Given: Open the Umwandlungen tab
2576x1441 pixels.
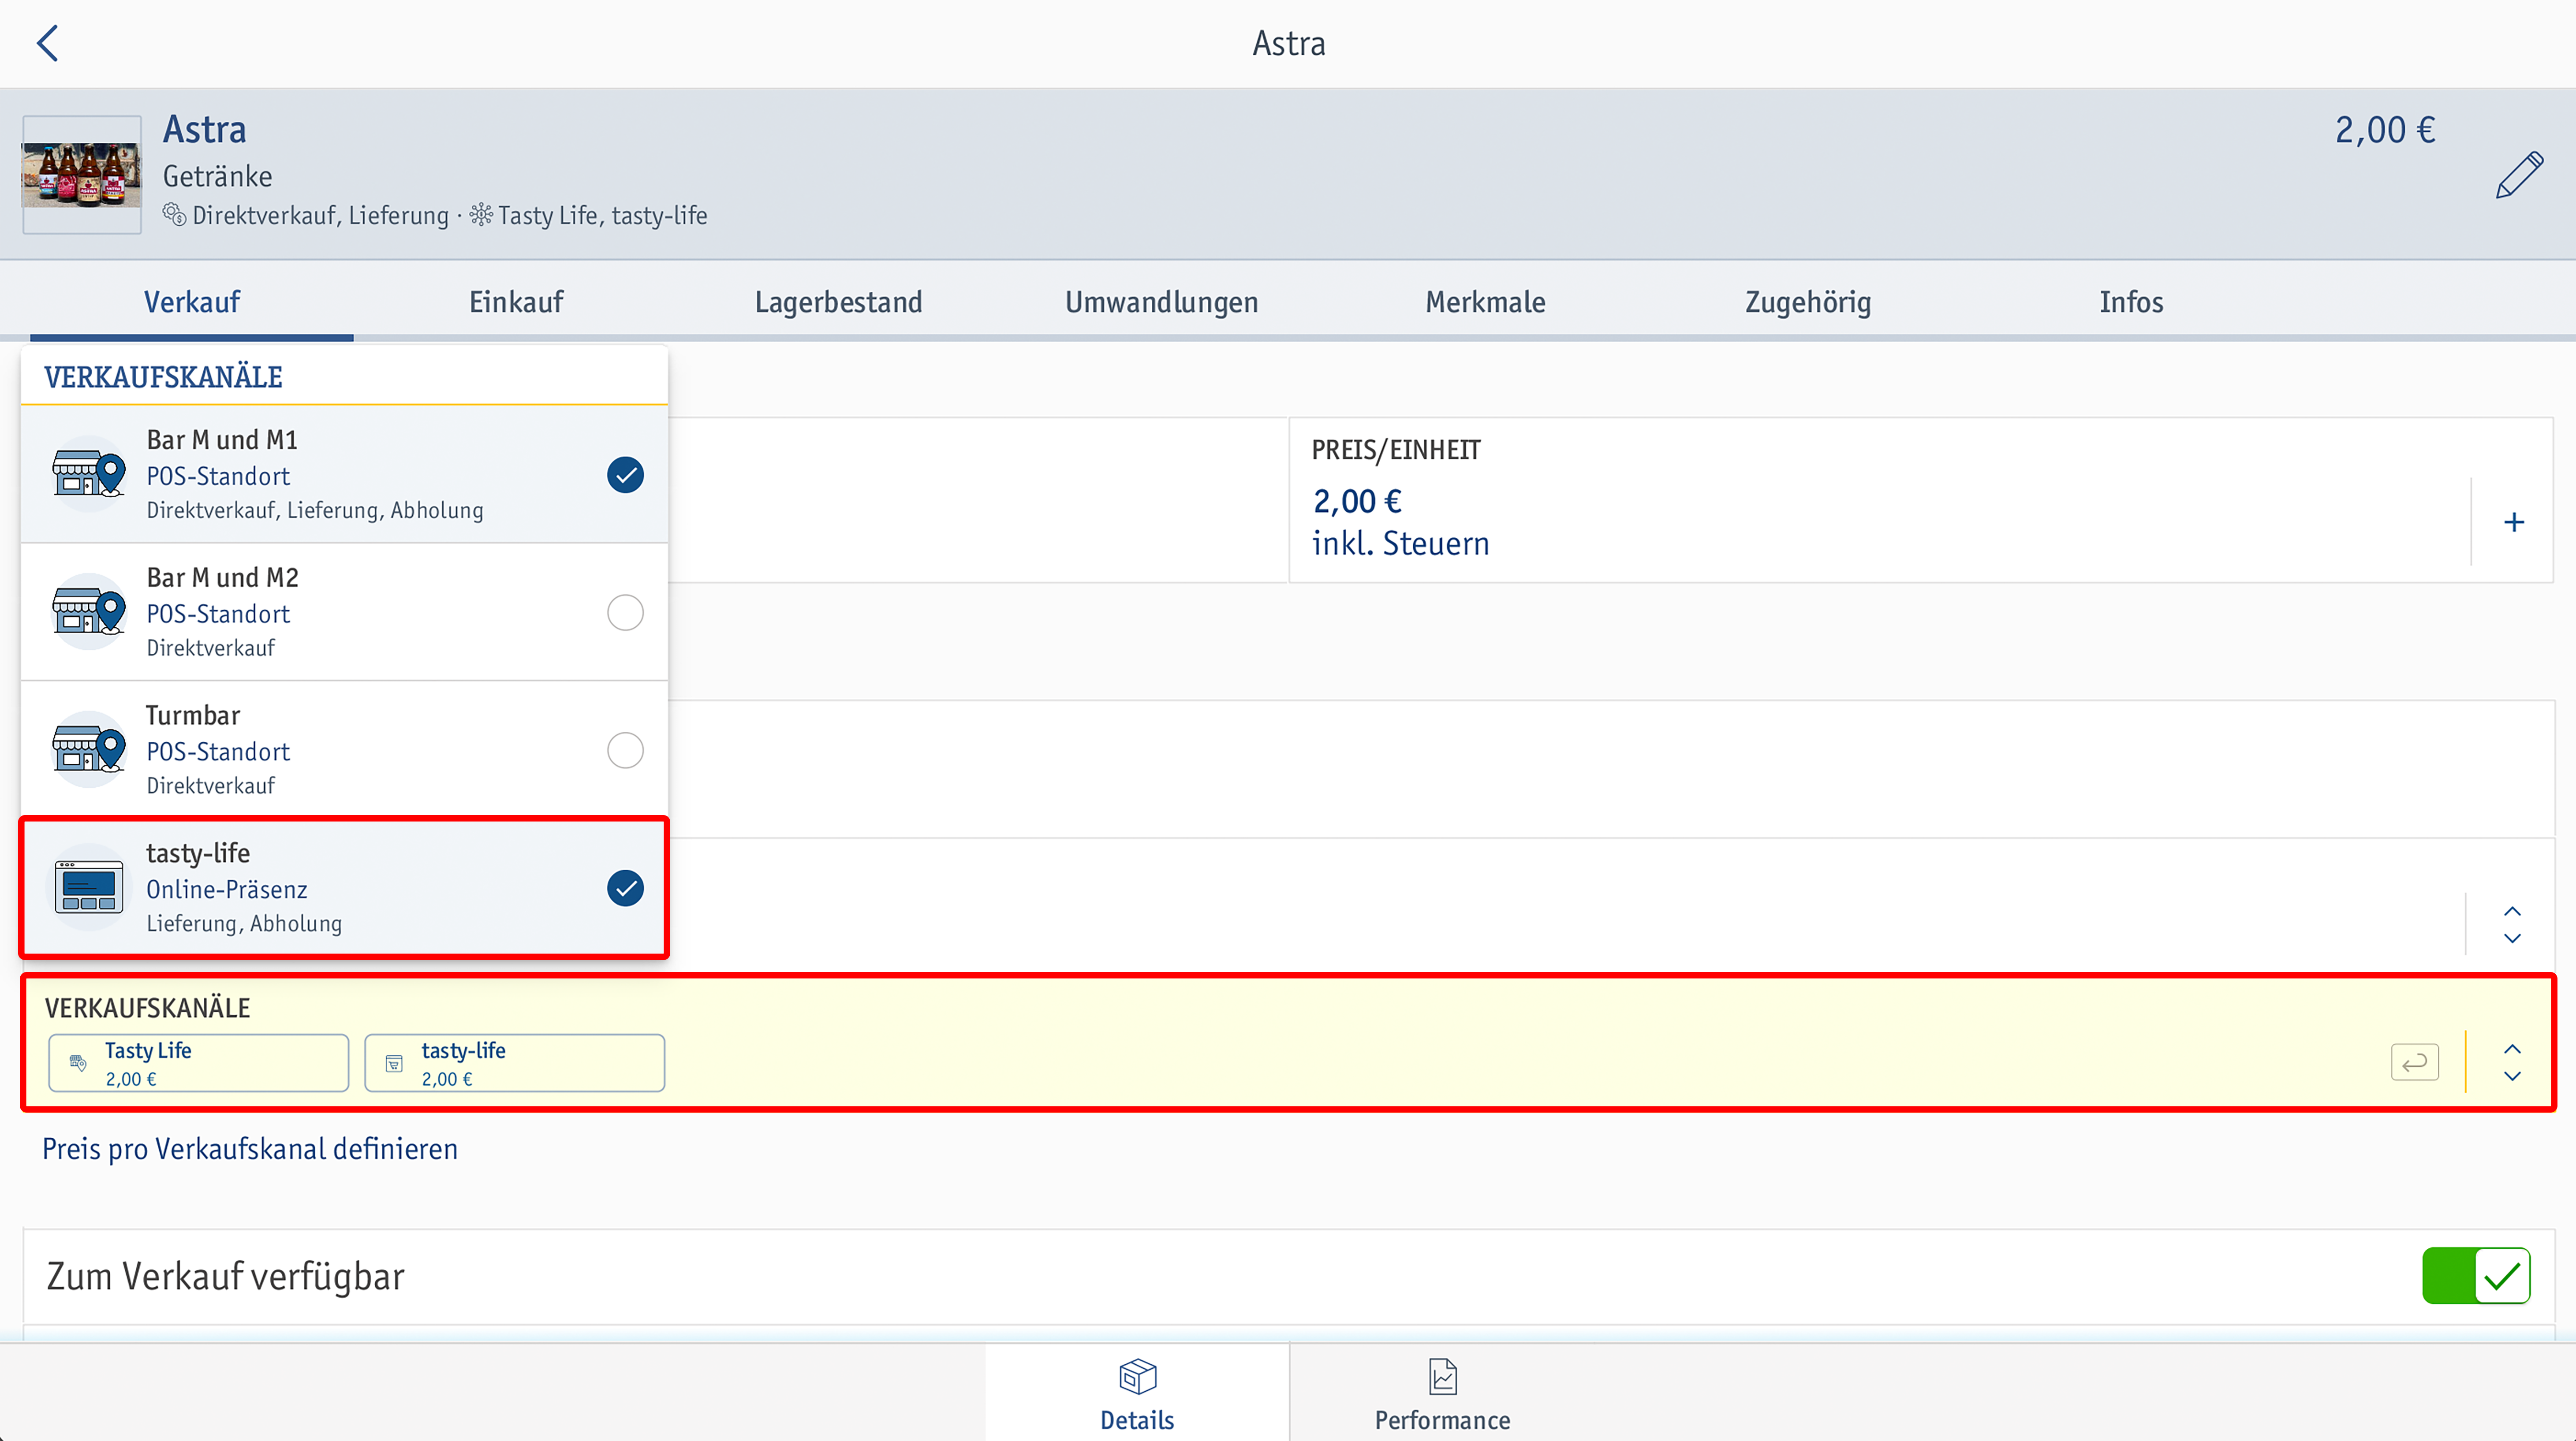Looking at the screenshot, I should pos(1162,302).
